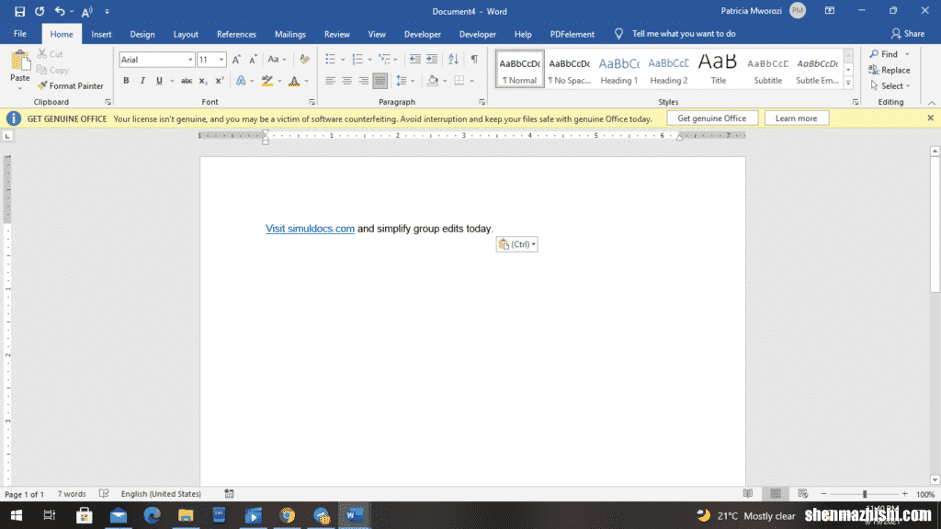Toggle Bold formatting
The width and height of the screenshot is (941, 529).
pyautogui.click(x=126, y=81)
